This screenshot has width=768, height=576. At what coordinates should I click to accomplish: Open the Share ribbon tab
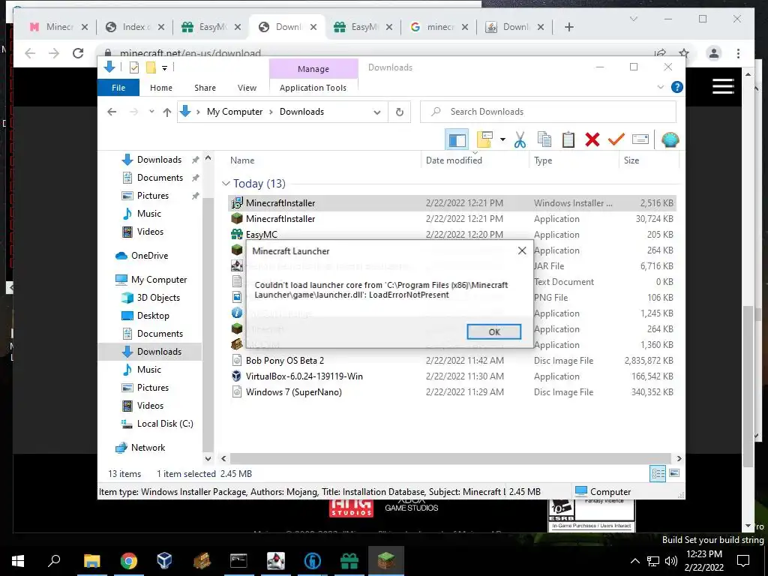coord(205,88)
